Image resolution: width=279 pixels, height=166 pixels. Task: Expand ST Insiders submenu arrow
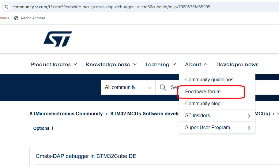pos(249,116)
